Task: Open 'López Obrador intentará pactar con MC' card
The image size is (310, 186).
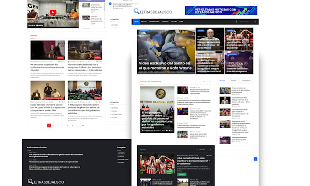Action: tap(47, 107)
